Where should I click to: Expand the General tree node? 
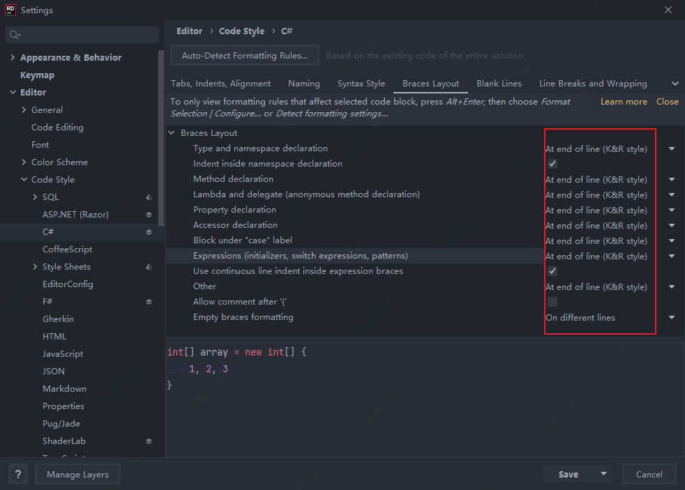tap(24, 110)
